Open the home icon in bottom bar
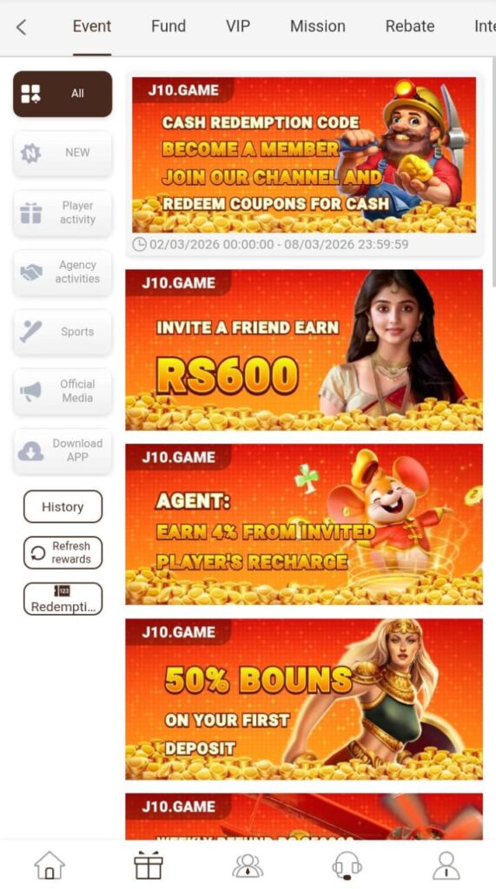 pyautogui.click(x=50, y=866)
